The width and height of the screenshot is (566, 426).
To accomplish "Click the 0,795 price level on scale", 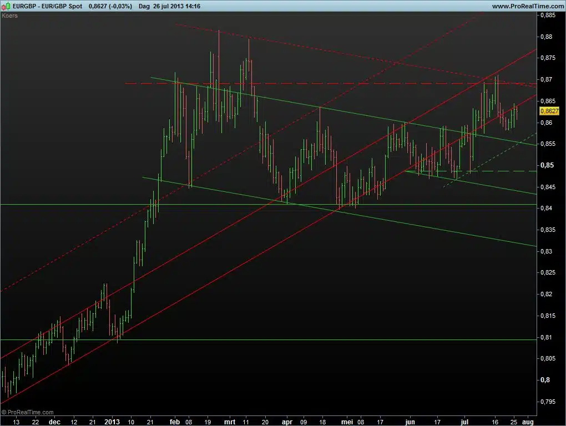I will [548, 402].
